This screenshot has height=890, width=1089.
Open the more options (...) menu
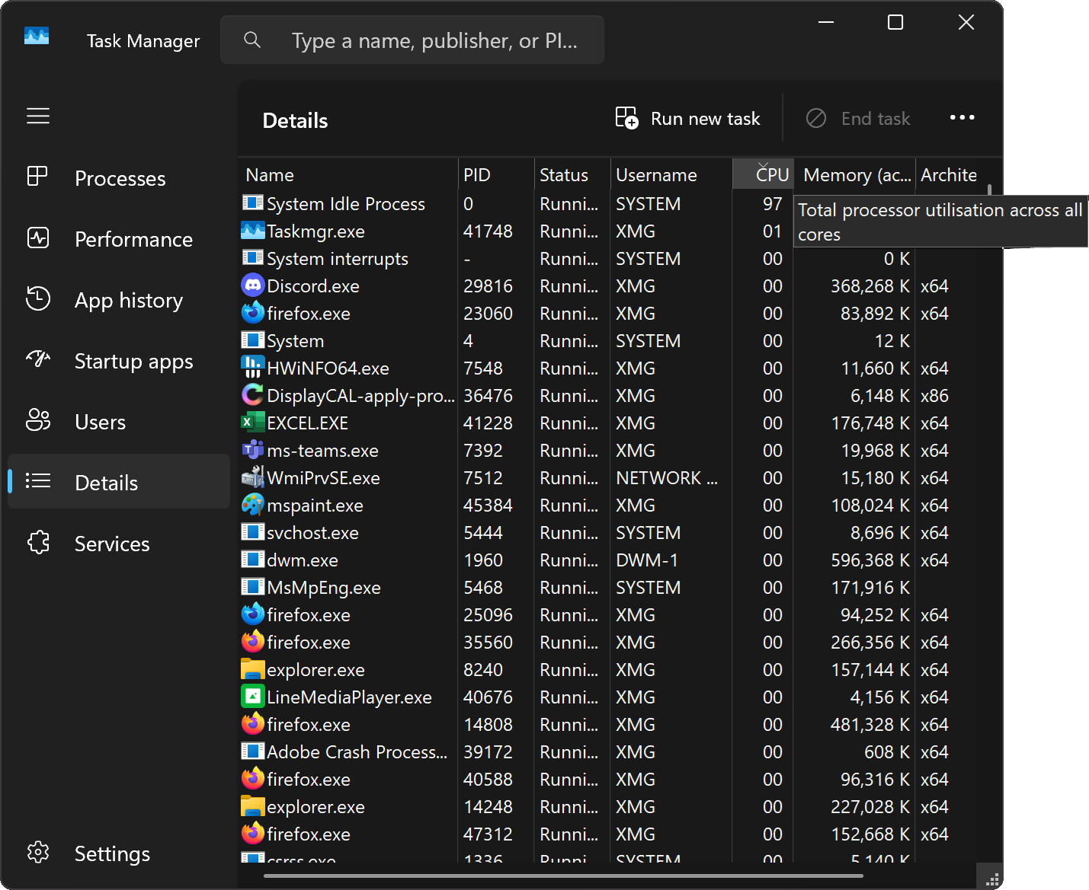(x=962, y=117)
